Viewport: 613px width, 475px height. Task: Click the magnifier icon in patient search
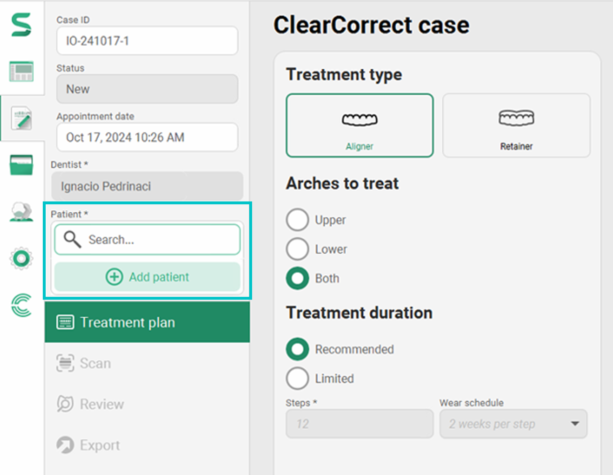72,239
